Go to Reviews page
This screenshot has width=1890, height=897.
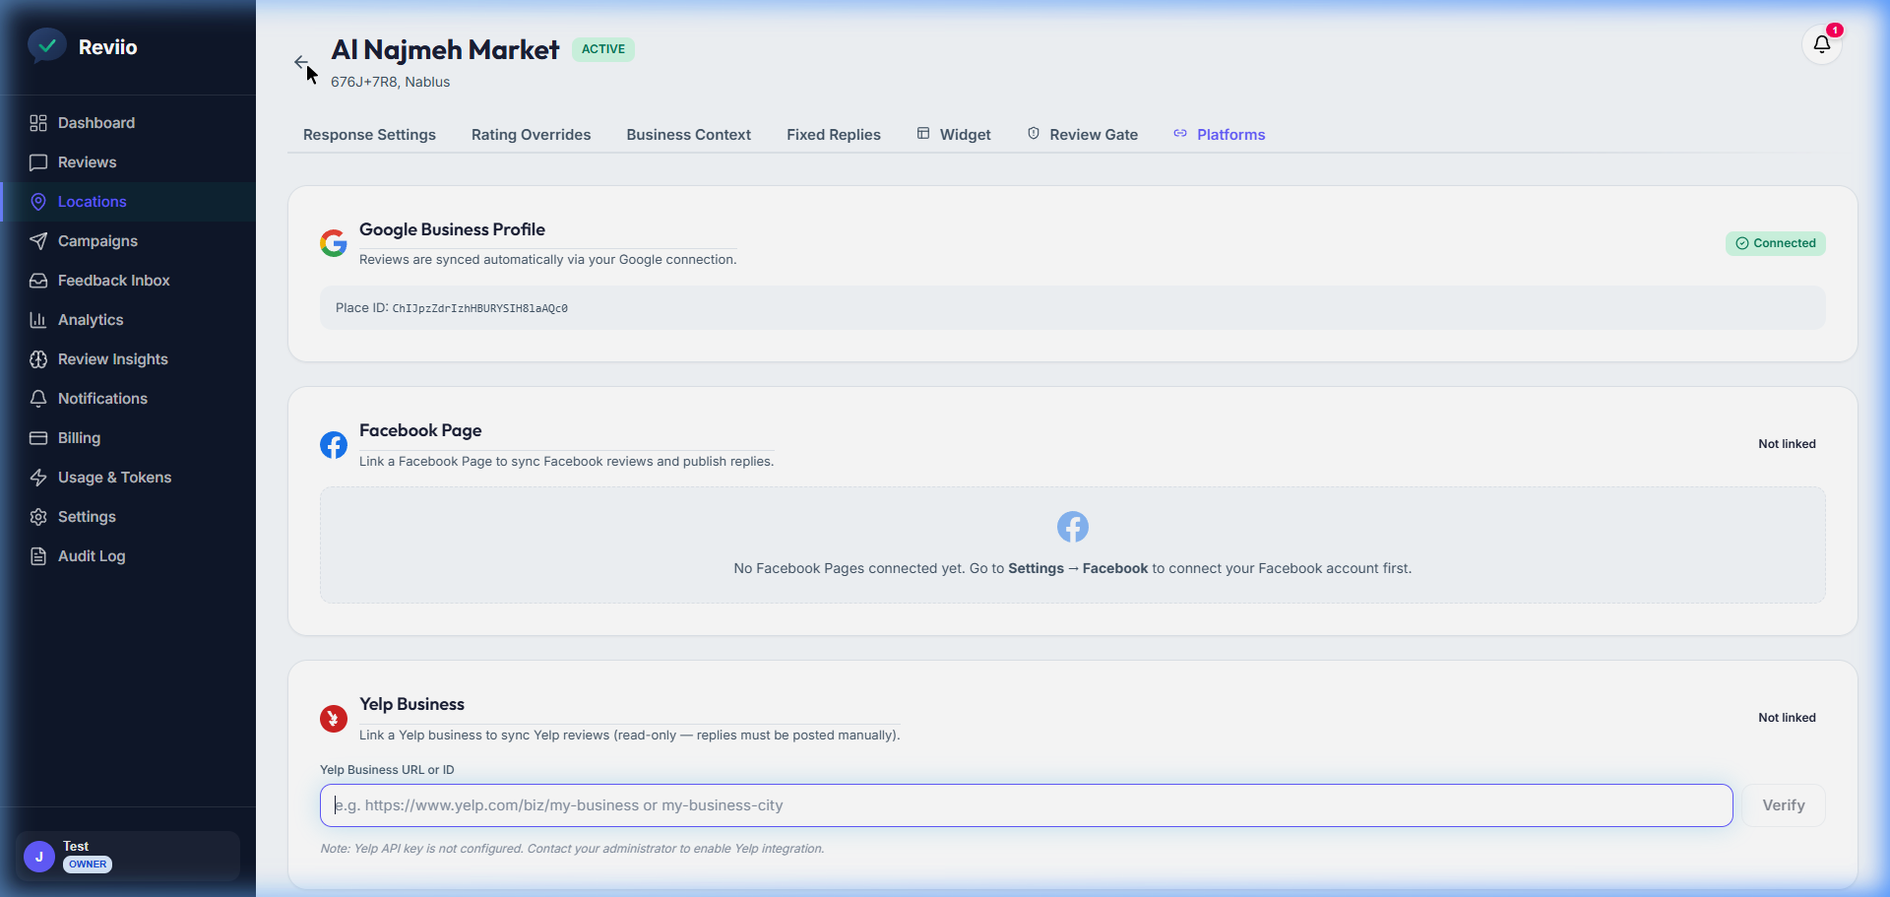click(x=128, y=162)
